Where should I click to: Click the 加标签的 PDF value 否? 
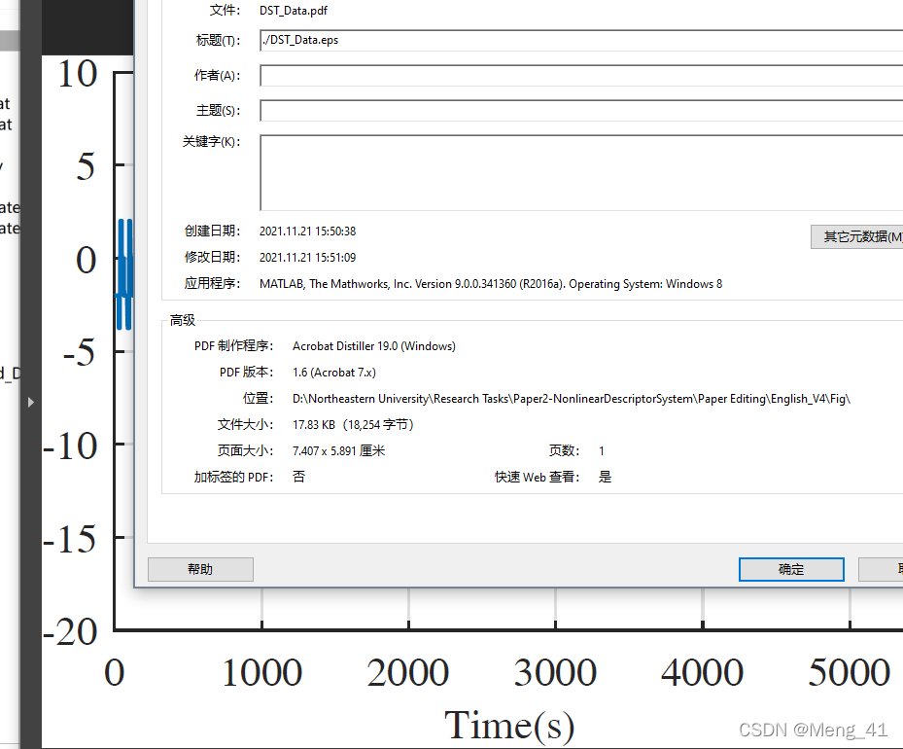pyautogui.click(x=297, y=477)
